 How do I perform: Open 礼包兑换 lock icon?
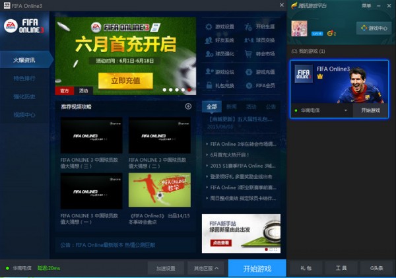point(209,85)
